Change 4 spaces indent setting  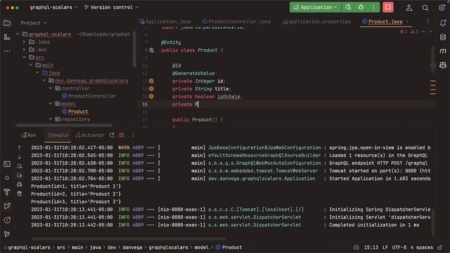pyautogui.click(x=422, y=247)
